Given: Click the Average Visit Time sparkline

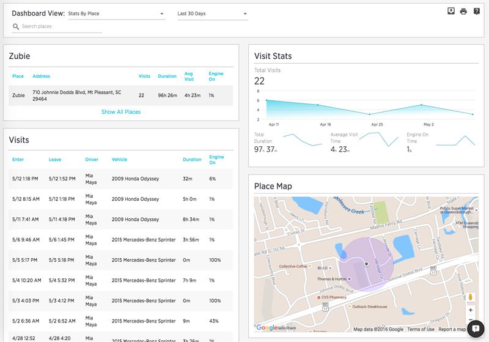Looking at the screenshot, I should click(378, 139).
